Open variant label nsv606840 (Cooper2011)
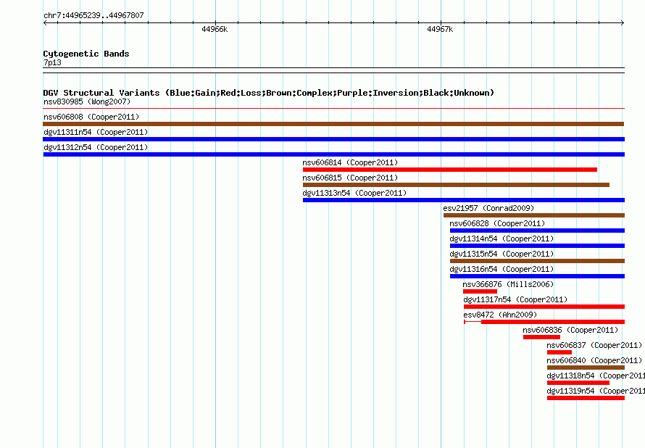Viewport: 645px width, 448px height. click(x=594, y=360)
